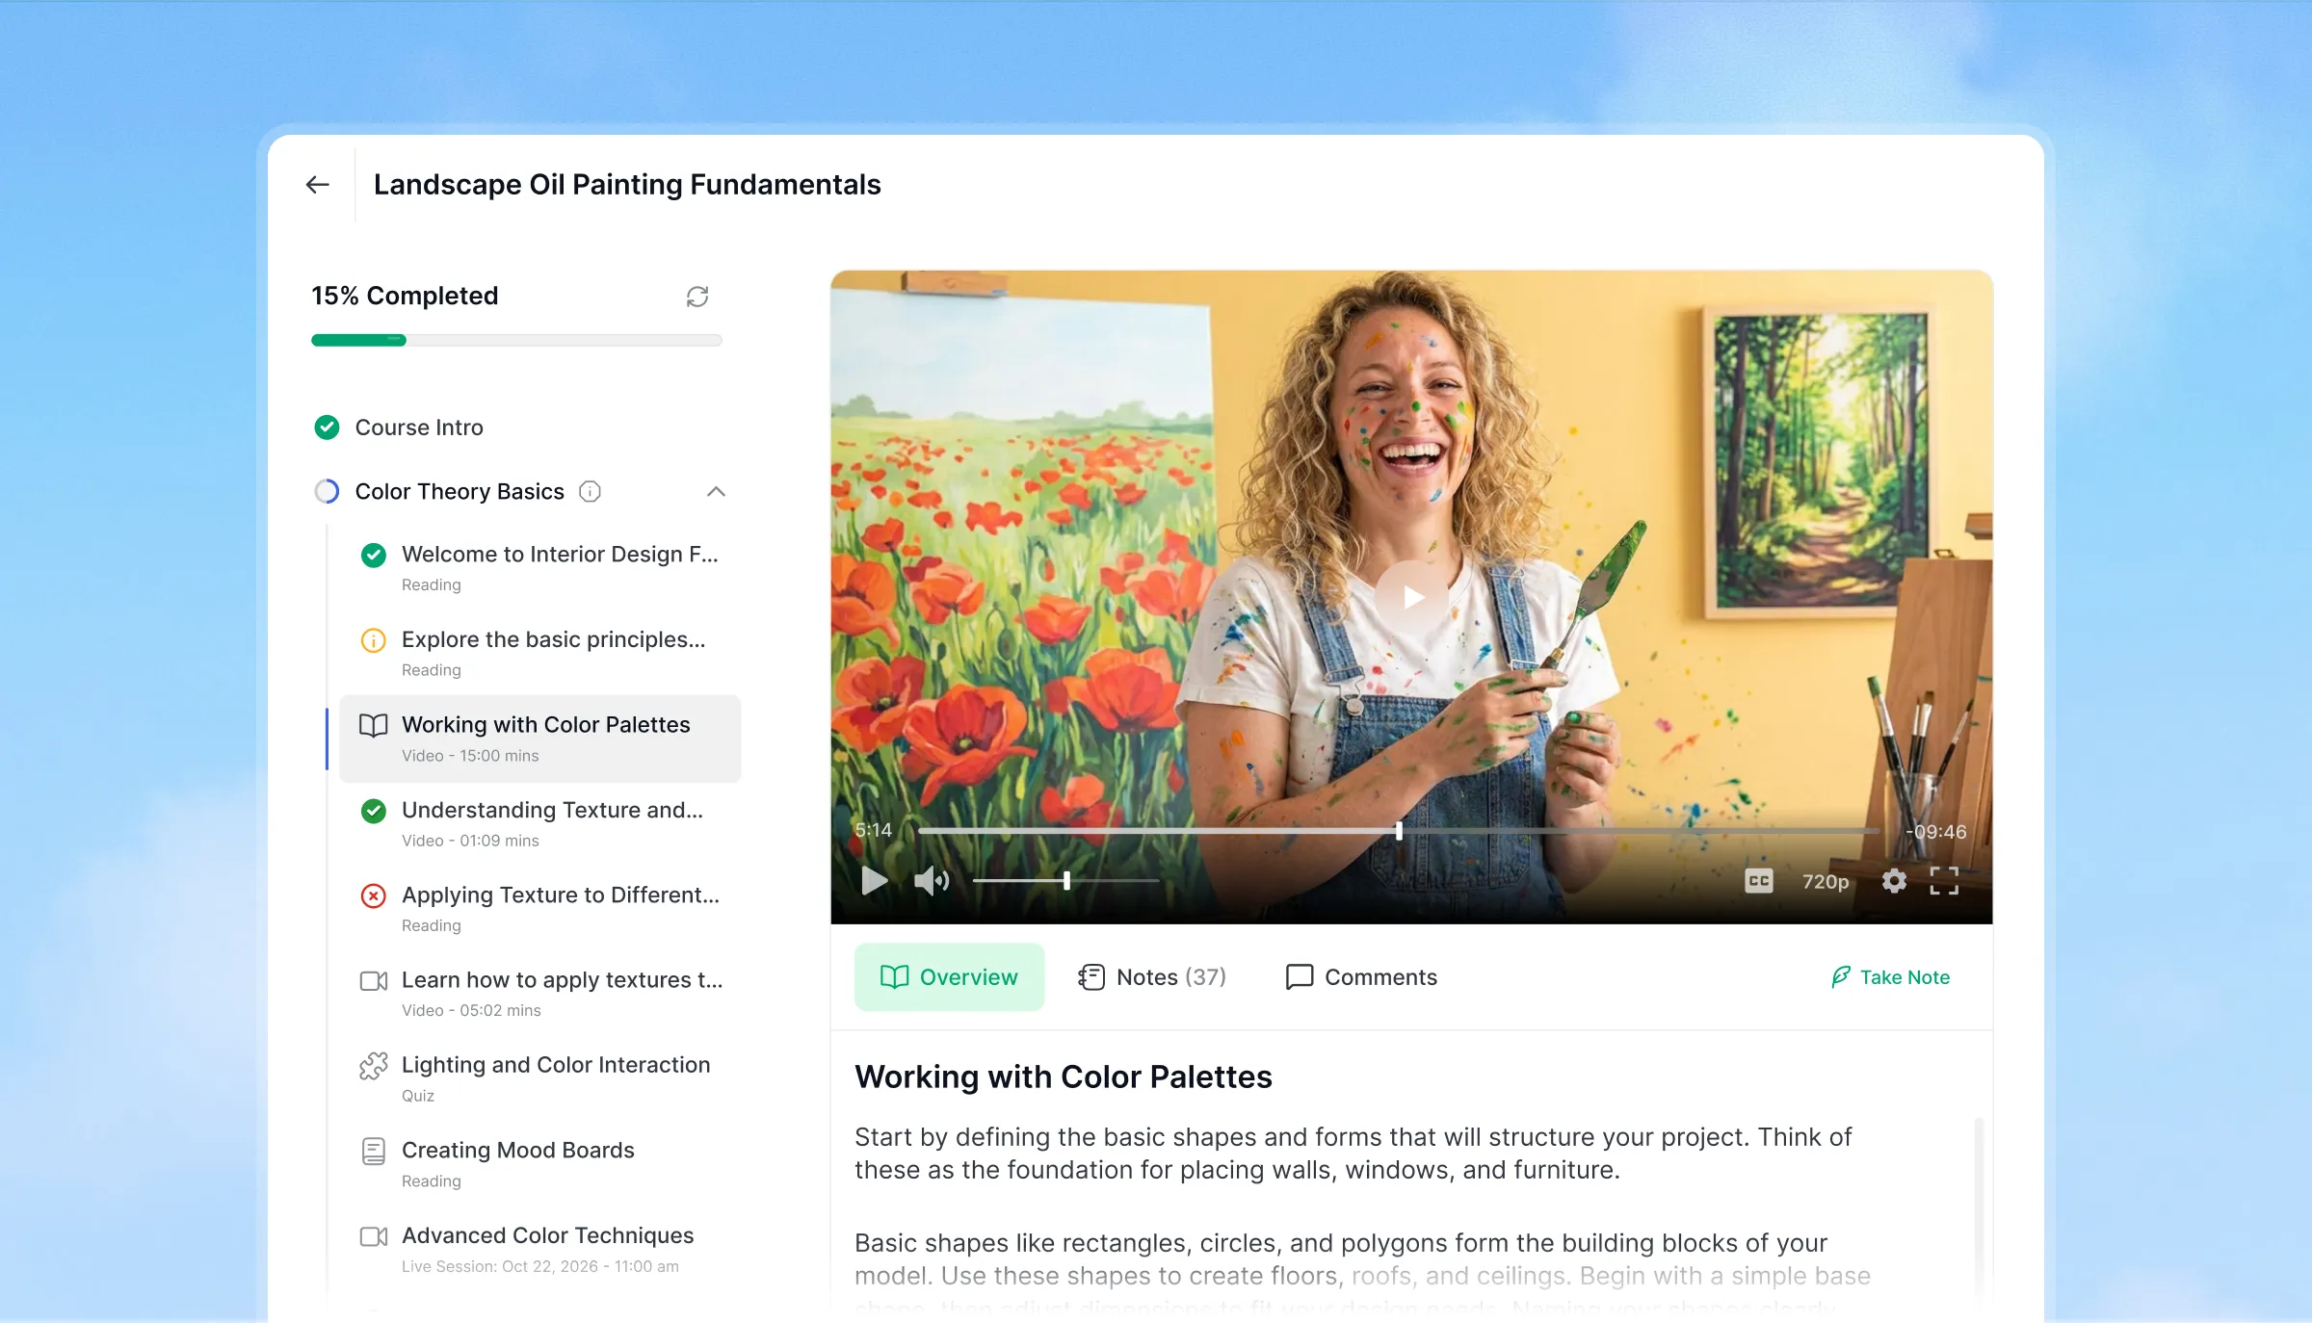
Task: Click the 15% Completed label
Action: (x=405, y=296)
